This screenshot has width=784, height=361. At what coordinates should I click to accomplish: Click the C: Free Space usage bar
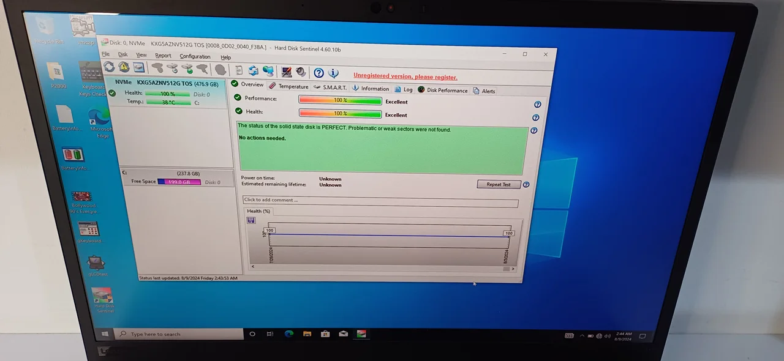(179, 182)
